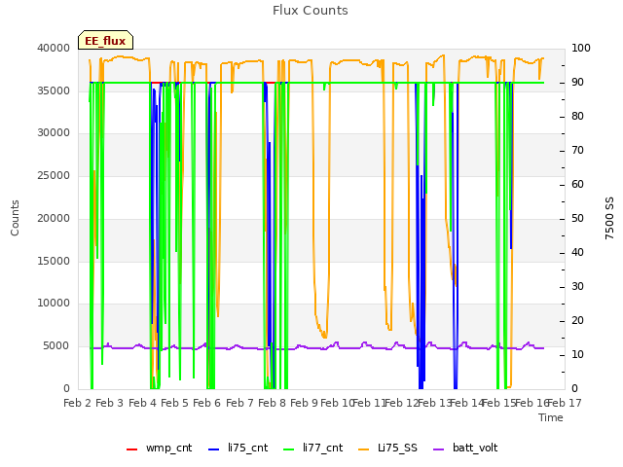Click the red wmp_cnt legend swatch
Screen dimensions: 623x467
coord(131,449)
